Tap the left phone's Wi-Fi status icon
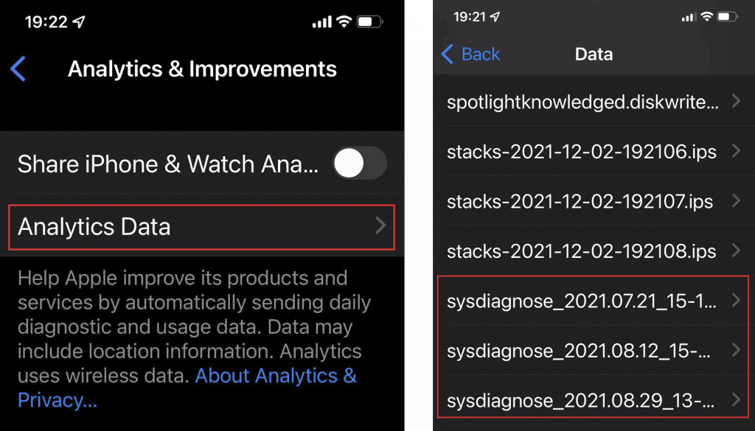Image resolution: width=755 pixels, height=431 pixels. [x=344, y=22]
